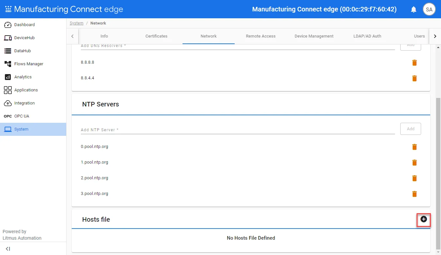Click the 0.pool.ntp.org entry text
The image size is (441, 255).
point(95,147)
